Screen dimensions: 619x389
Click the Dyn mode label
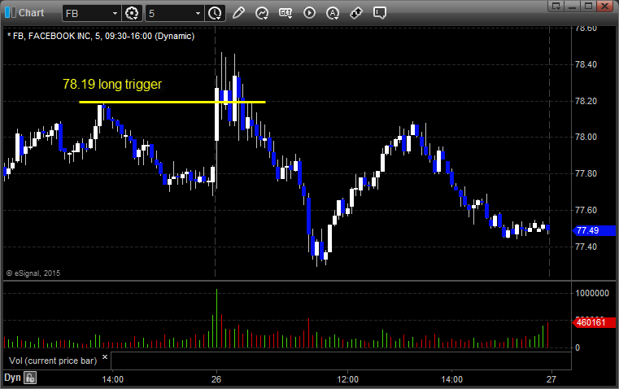pyautogui.click(x=12, y=378)
